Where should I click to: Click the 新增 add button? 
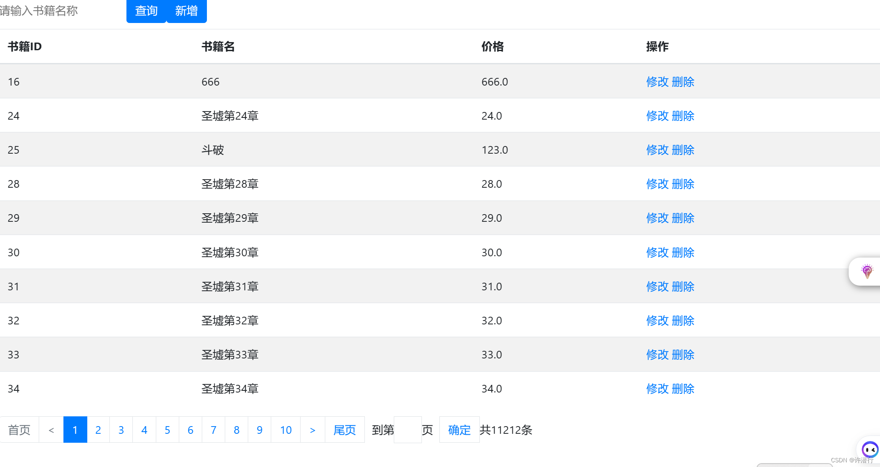pyautogui.click(x=186, y=11)
